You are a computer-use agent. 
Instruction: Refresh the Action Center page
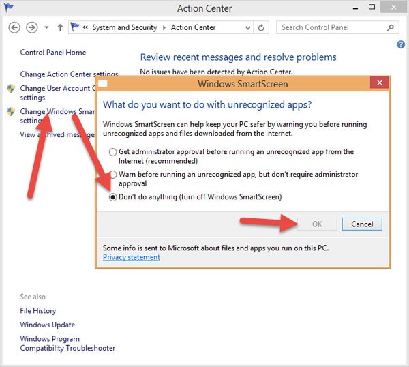pos(261,28)
